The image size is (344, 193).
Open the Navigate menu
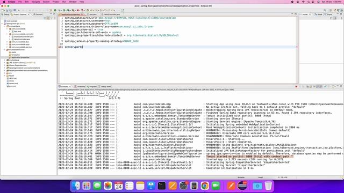click(x=35, y=2)
